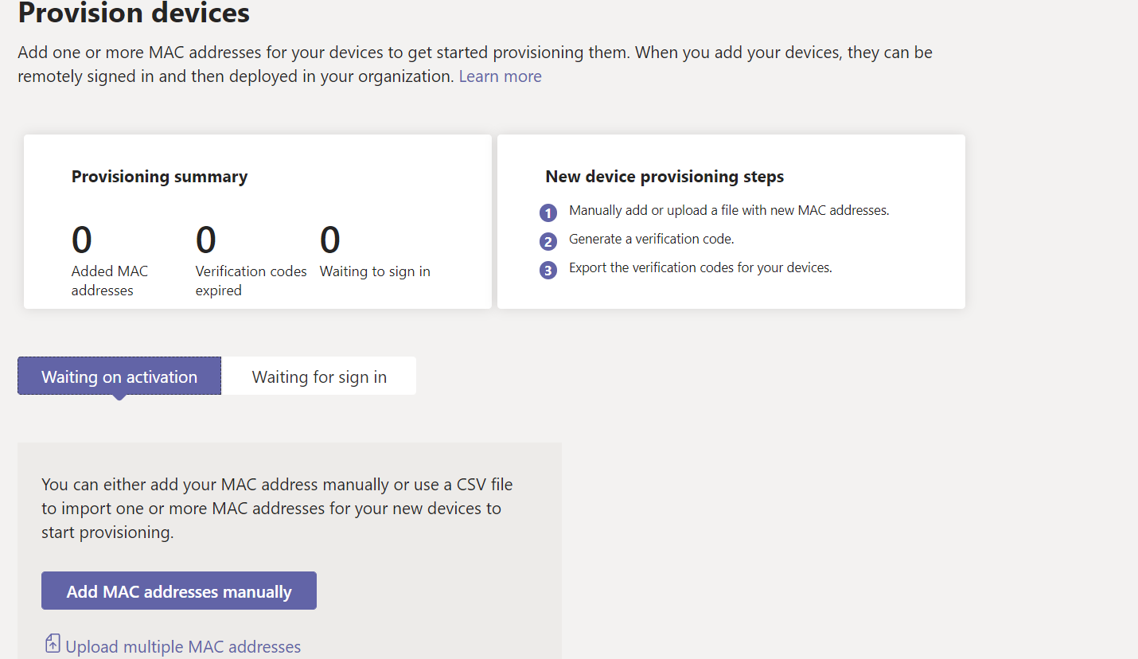Click the upload file icon beside Upload multiple MAC addresses
This screenshot has width=1138, height=659.
pyautogui.click(x=53, y=644)
